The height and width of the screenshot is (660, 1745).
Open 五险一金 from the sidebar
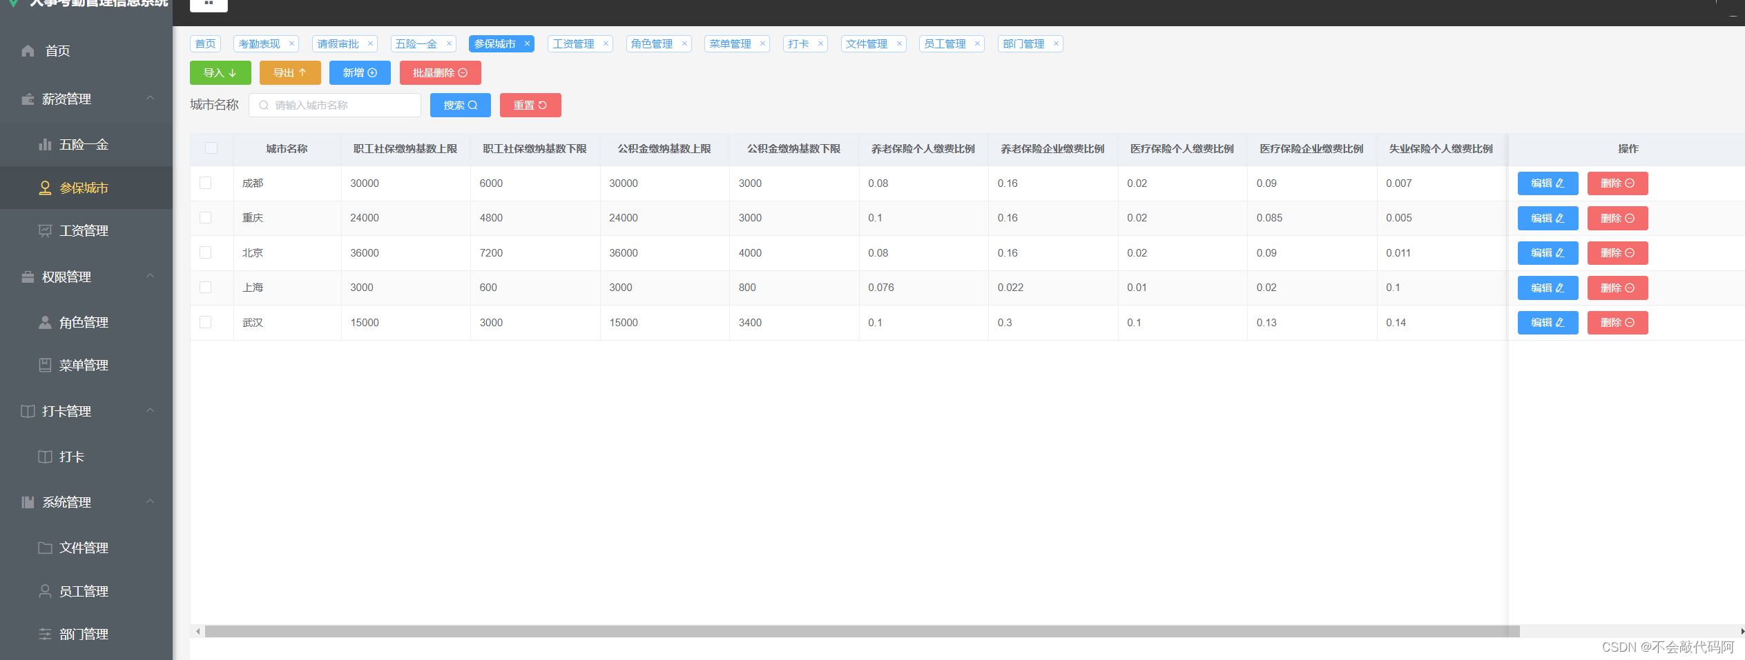click(x=86, y=145)
